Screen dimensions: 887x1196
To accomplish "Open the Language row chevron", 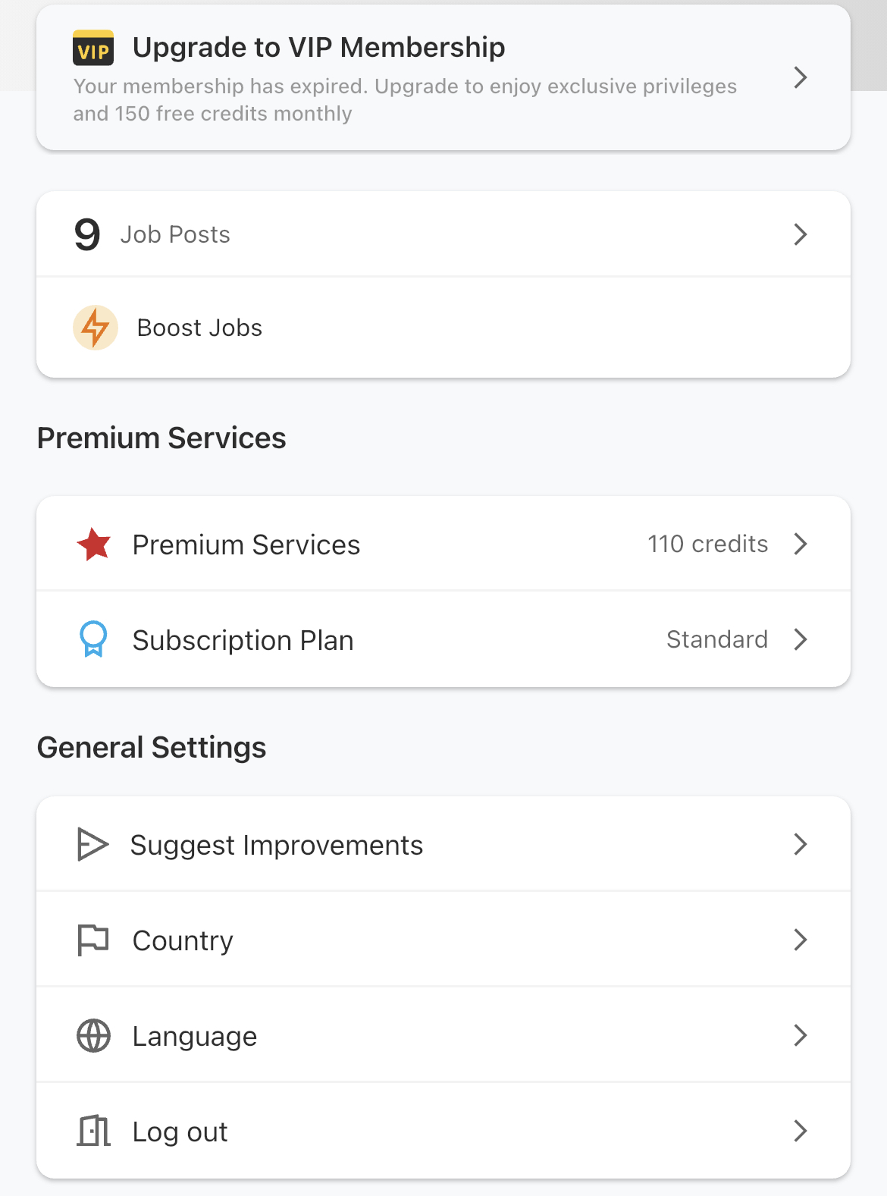I will click(x=801, y=1035).
